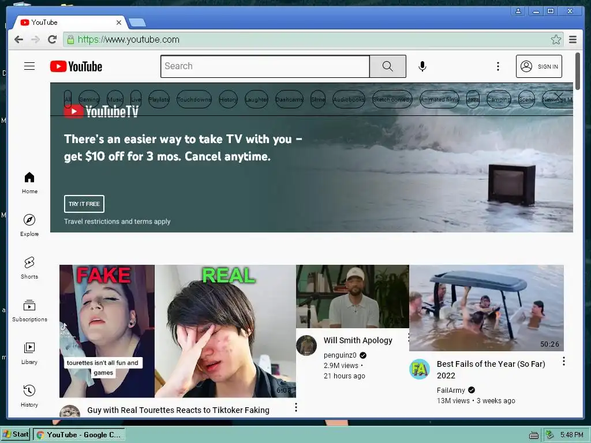This screenshot has height=443, width=591.
Task: Open options for the Tourettes video
Action: 296,407
